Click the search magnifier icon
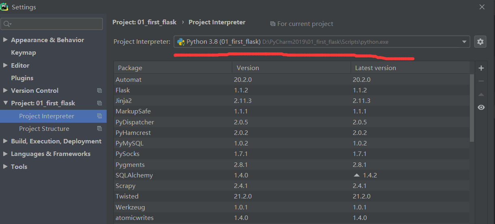The height and width of the screenshot is (224, 495). [x=7, y=24]
